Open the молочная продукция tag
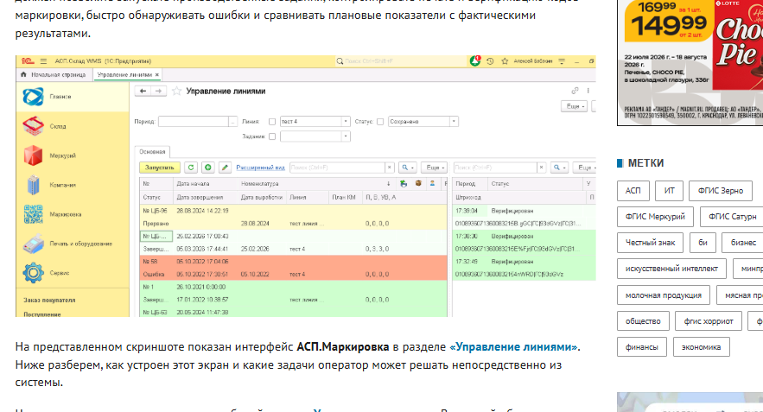The image size is (763, 412). 664,295
